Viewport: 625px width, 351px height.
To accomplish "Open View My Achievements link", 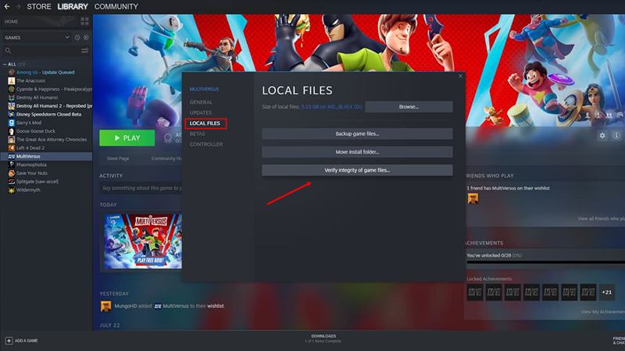I will tap(602, 311).
